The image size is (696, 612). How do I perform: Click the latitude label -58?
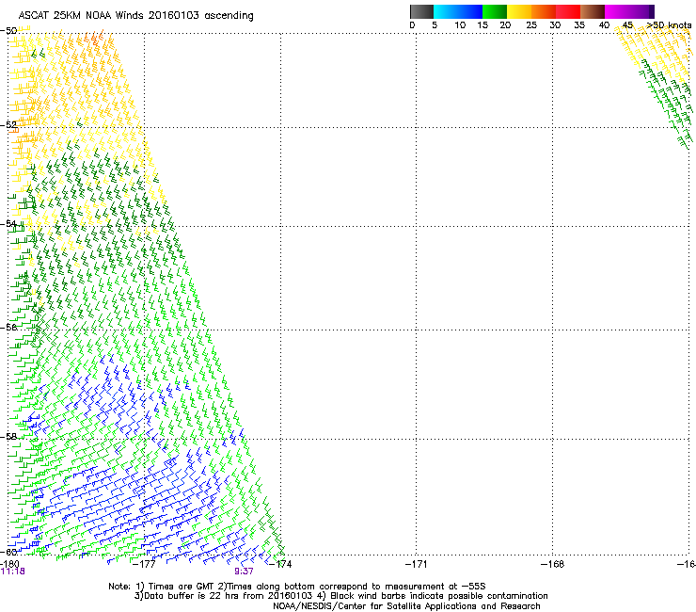point(8,437)
